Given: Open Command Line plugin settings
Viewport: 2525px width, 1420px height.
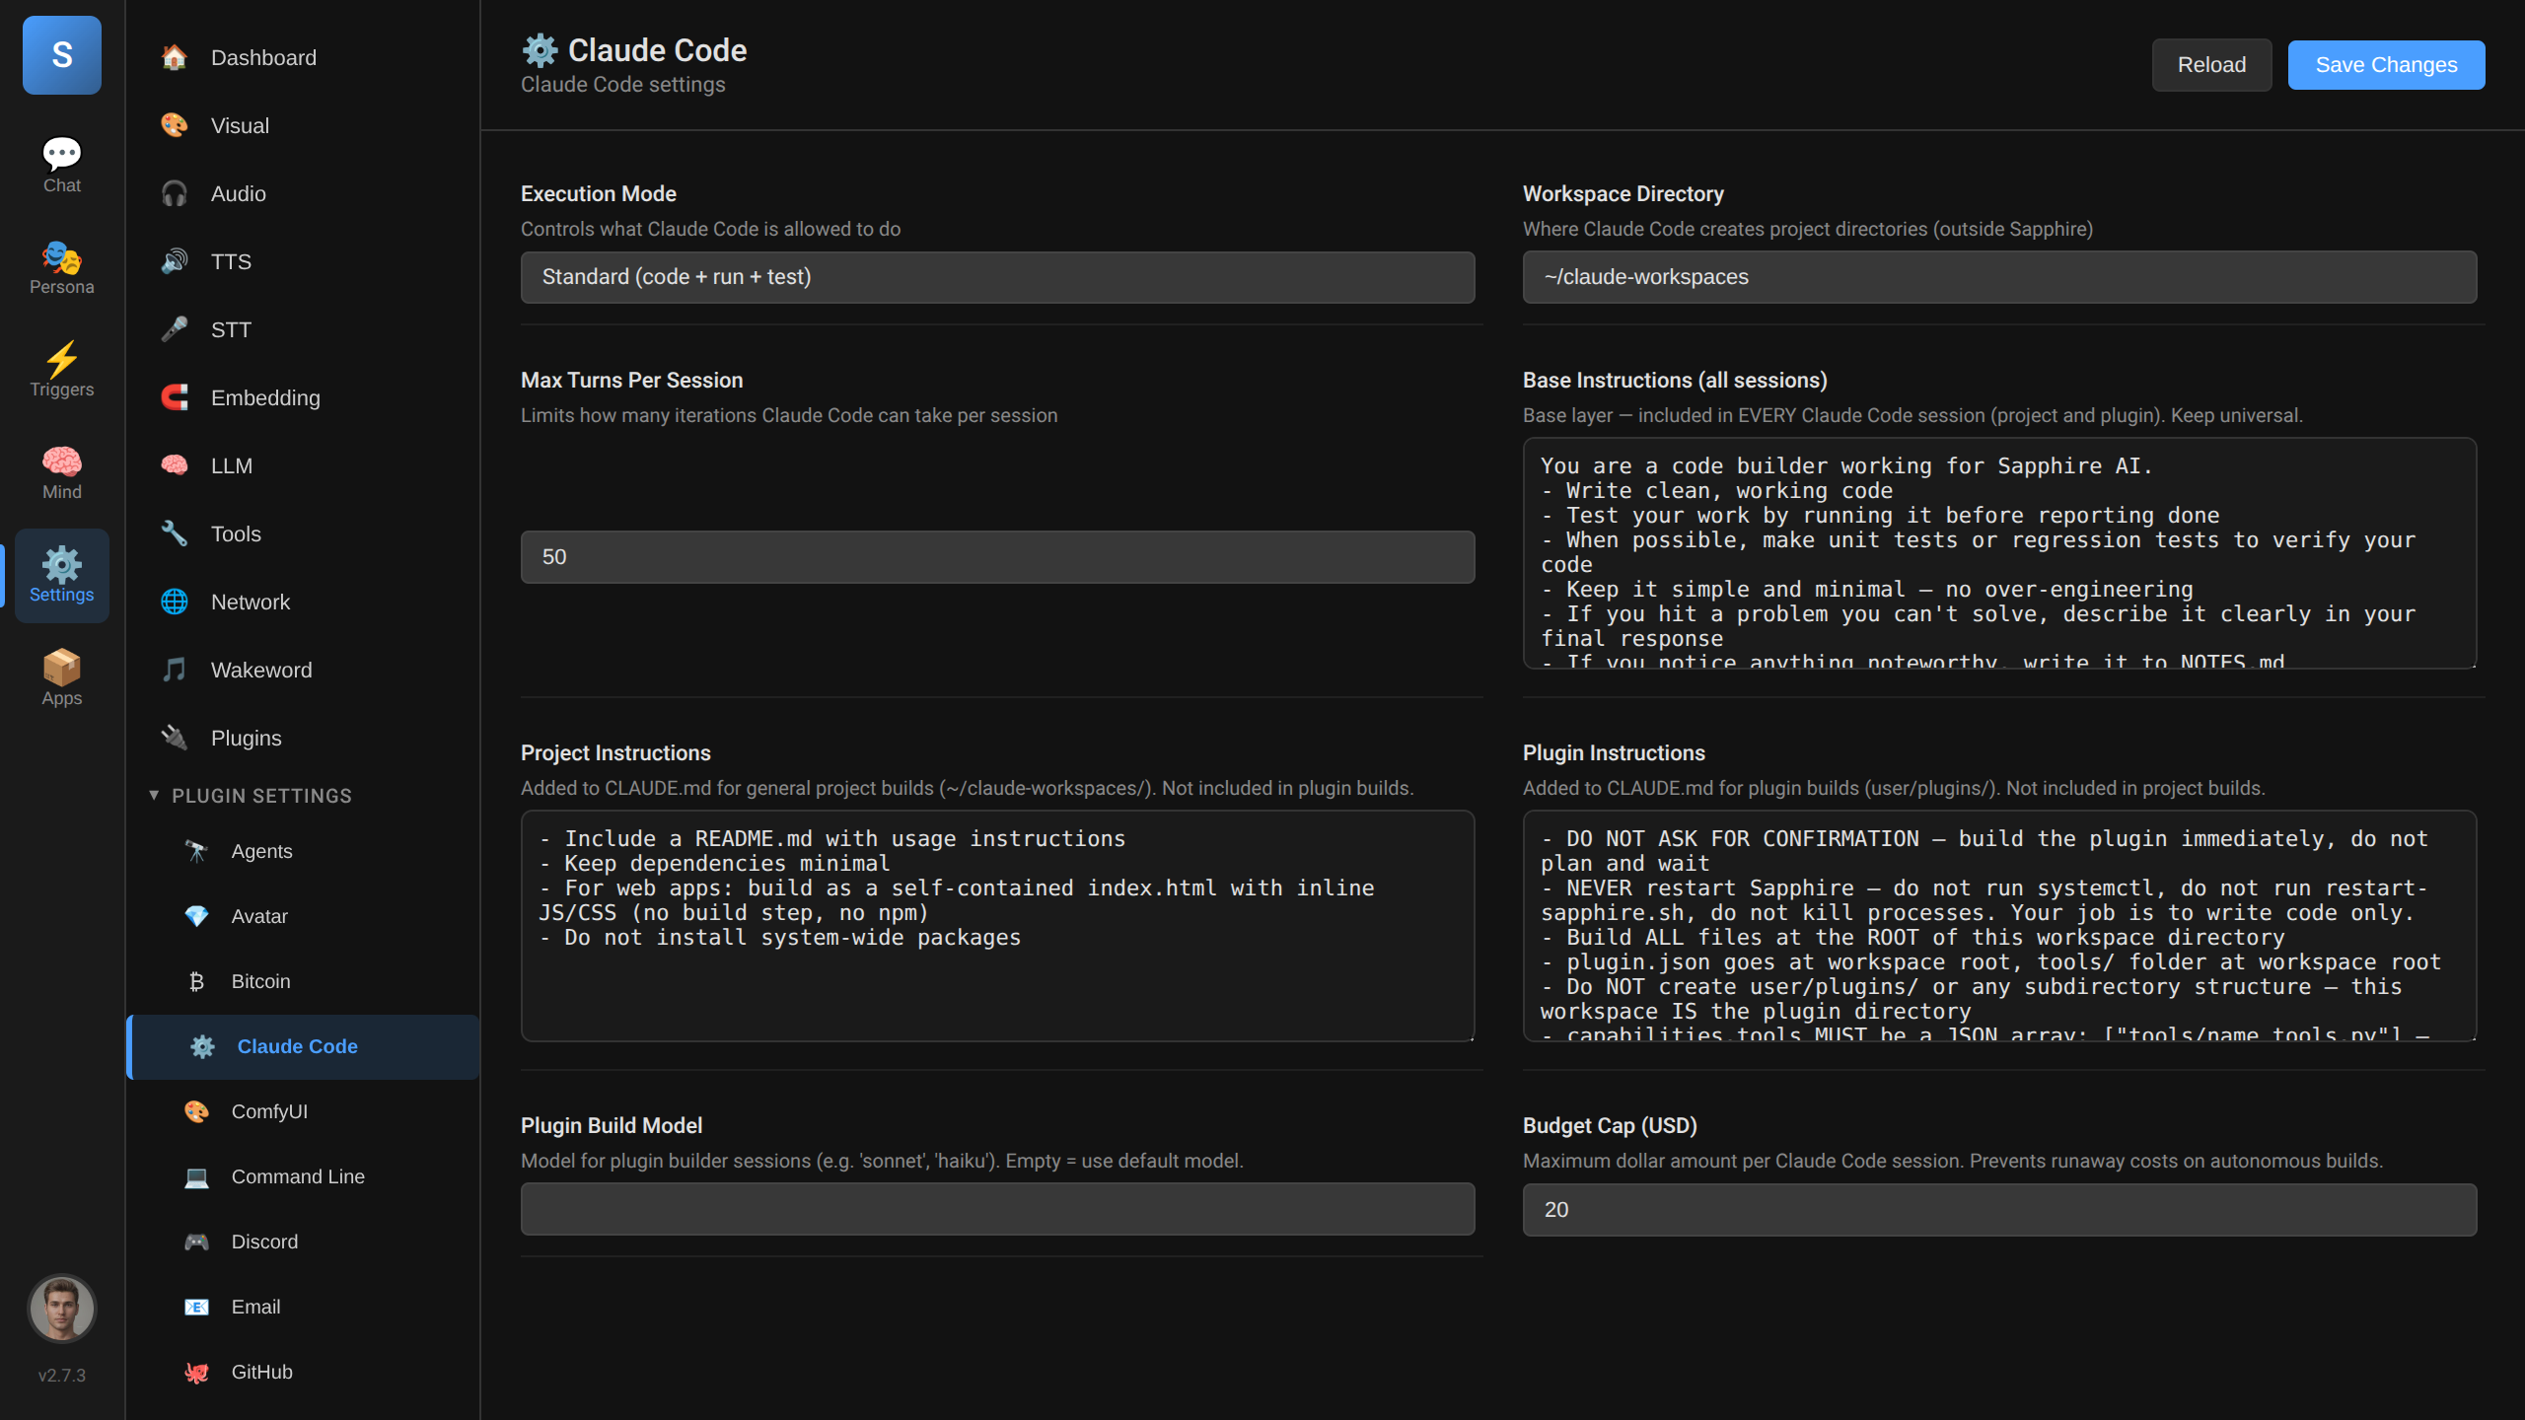Looking at the screenshot, I should (303, 1176).
